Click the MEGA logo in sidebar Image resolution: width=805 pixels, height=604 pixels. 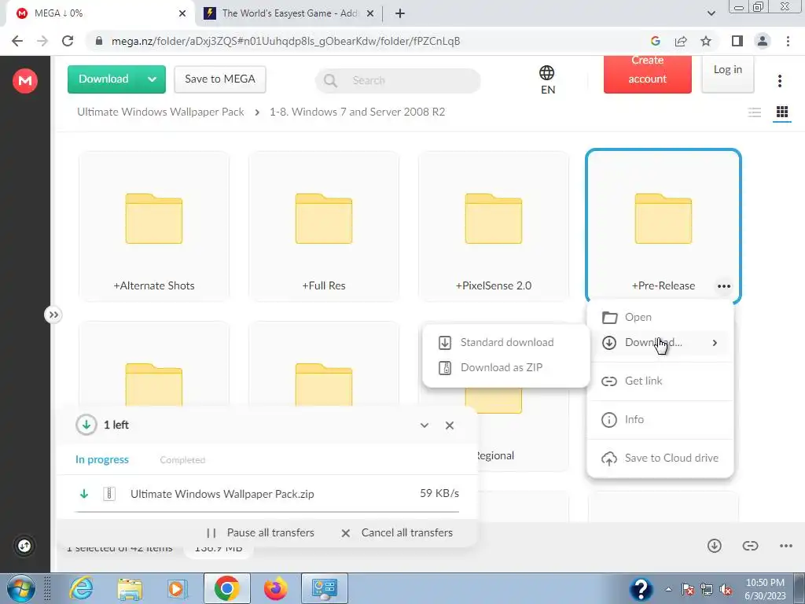[x=24, y=81]
